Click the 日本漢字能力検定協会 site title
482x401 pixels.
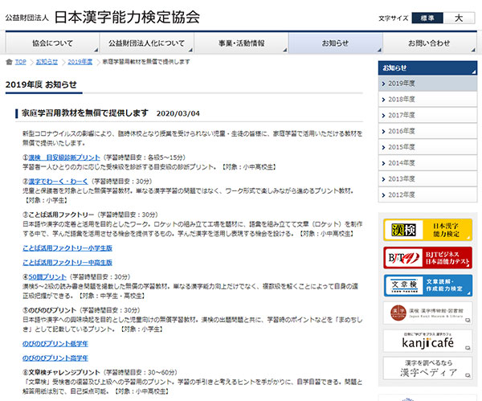point(127,17)
